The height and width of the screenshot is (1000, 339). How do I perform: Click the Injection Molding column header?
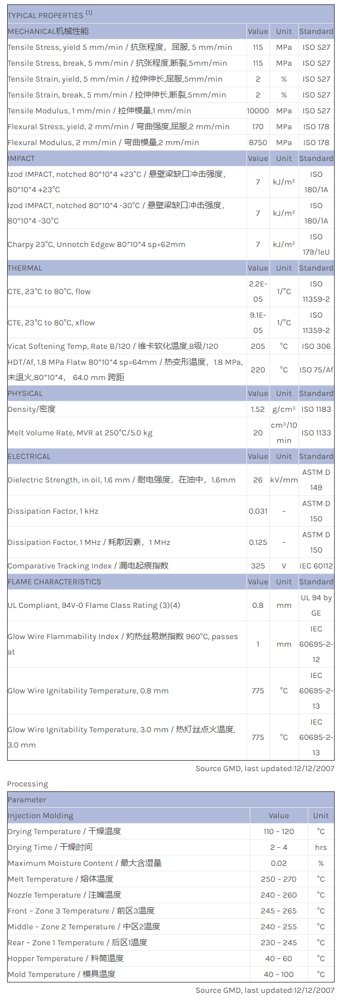point(41,815)
